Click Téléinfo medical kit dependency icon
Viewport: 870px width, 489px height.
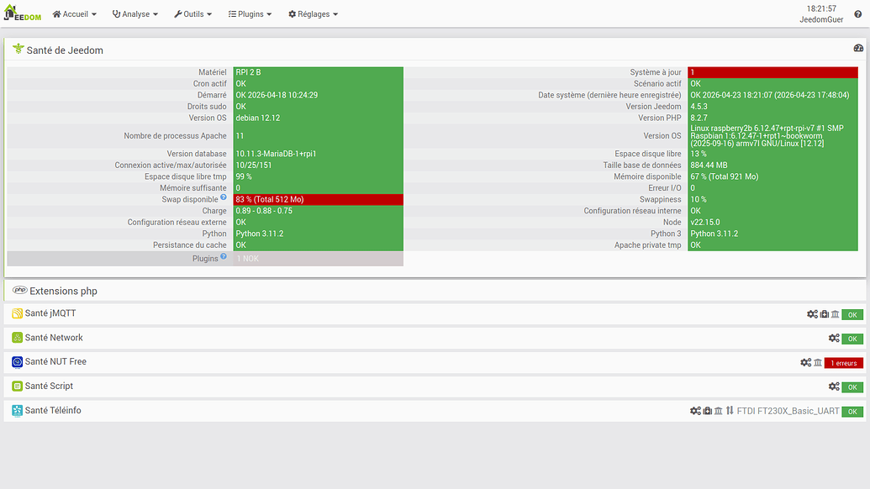tap(708, 411)
